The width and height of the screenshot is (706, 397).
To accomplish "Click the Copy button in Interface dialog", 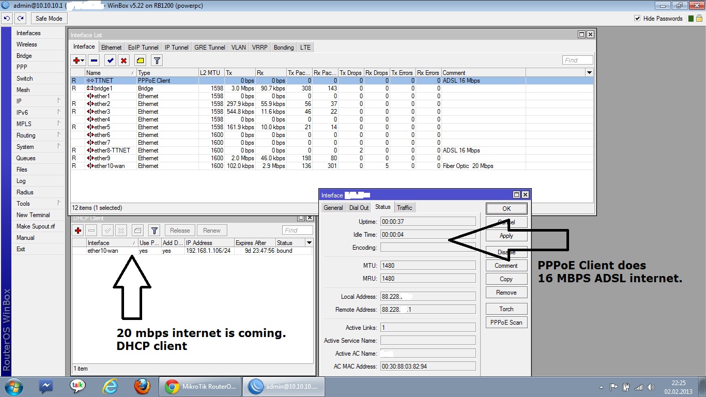I will point(507,279).
